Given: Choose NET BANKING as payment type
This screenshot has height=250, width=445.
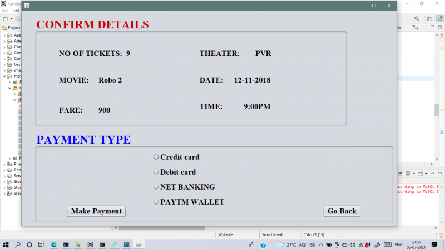Looking at the screenshot, I should (184, 187).
